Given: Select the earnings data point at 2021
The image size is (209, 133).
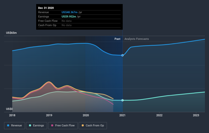Looking at the screenshot, I should (x=122, y=100).
